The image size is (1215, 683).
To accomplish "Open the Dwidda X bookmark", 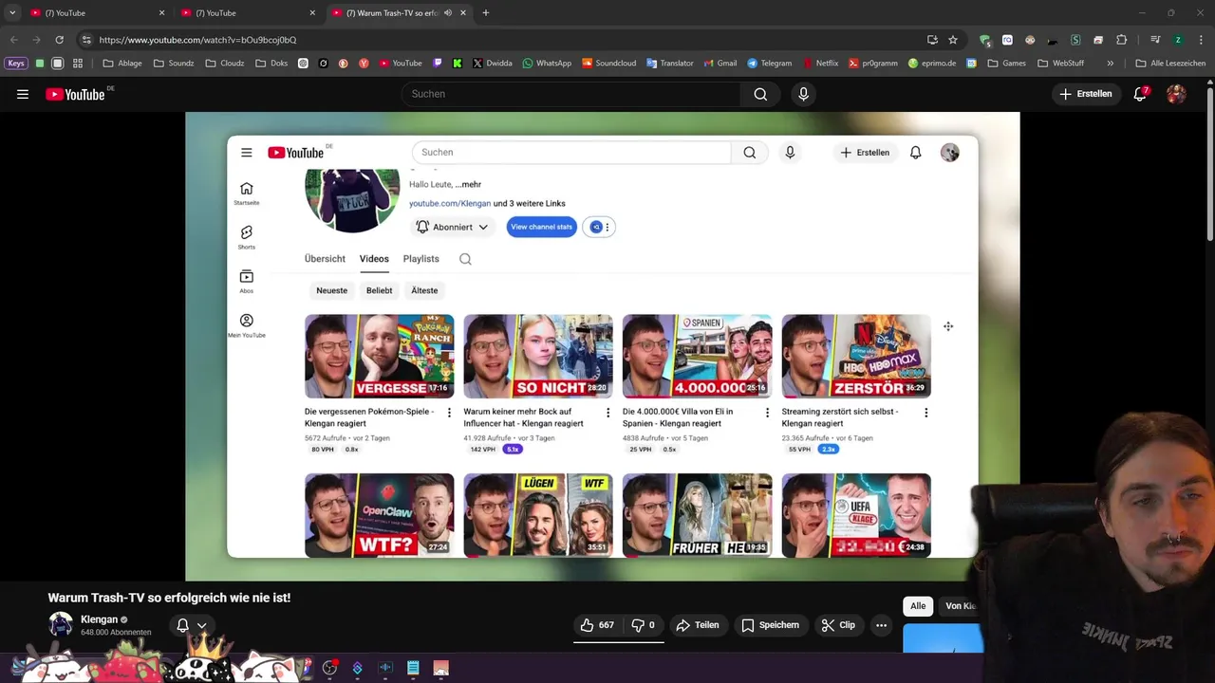I will click(x=492, y=64).
